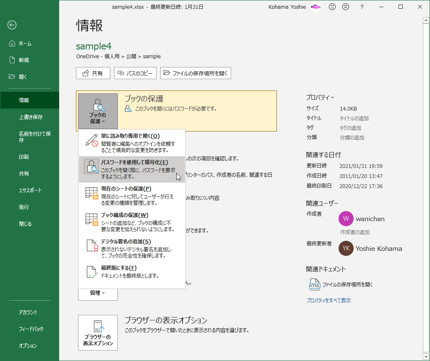Screen dimensions: 430x361
Task: Click the lock icon beside password-required message
Action: point(128,108)
